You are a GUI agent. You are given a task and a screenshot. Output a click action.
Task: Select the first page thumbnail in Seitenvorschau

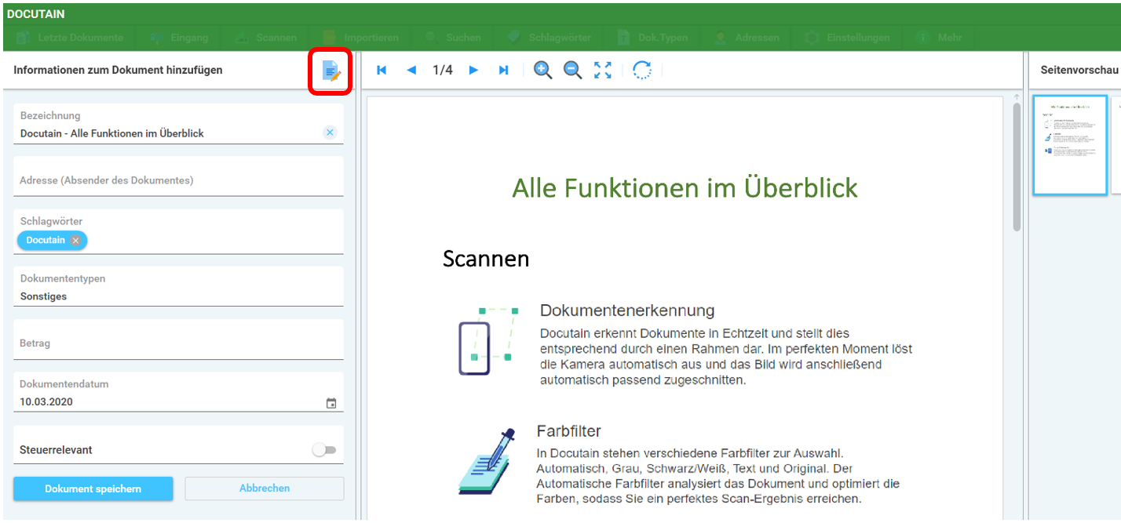1070,145
